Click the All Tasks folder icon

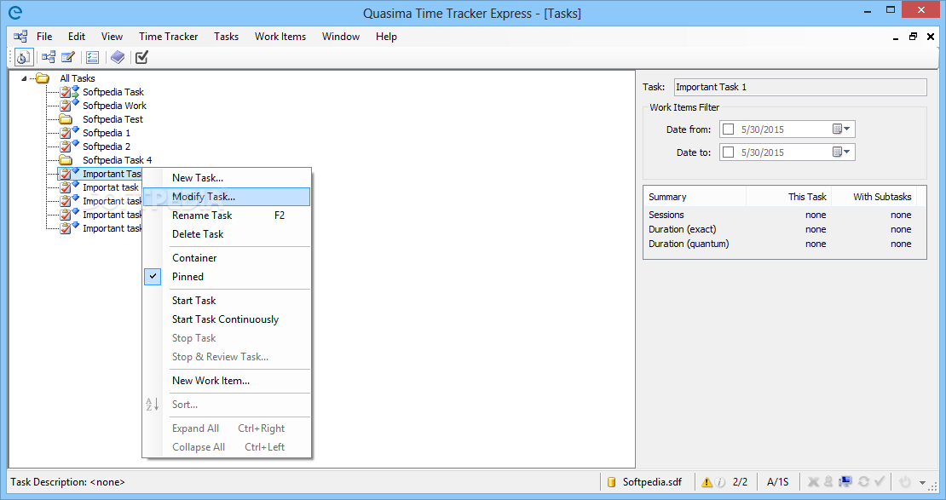pyautogui.click(x=43, y=78)
